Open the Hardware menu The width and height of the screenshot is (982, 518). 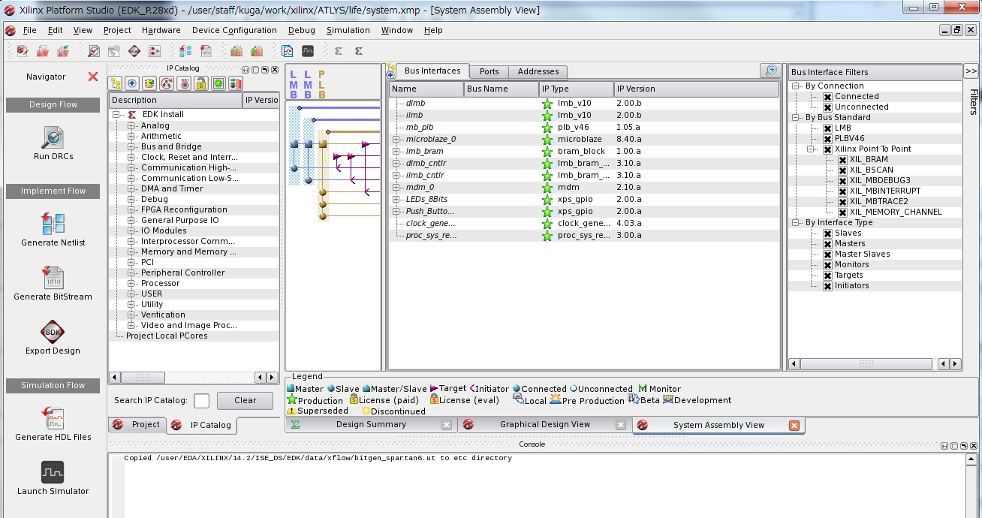(161, 30)
